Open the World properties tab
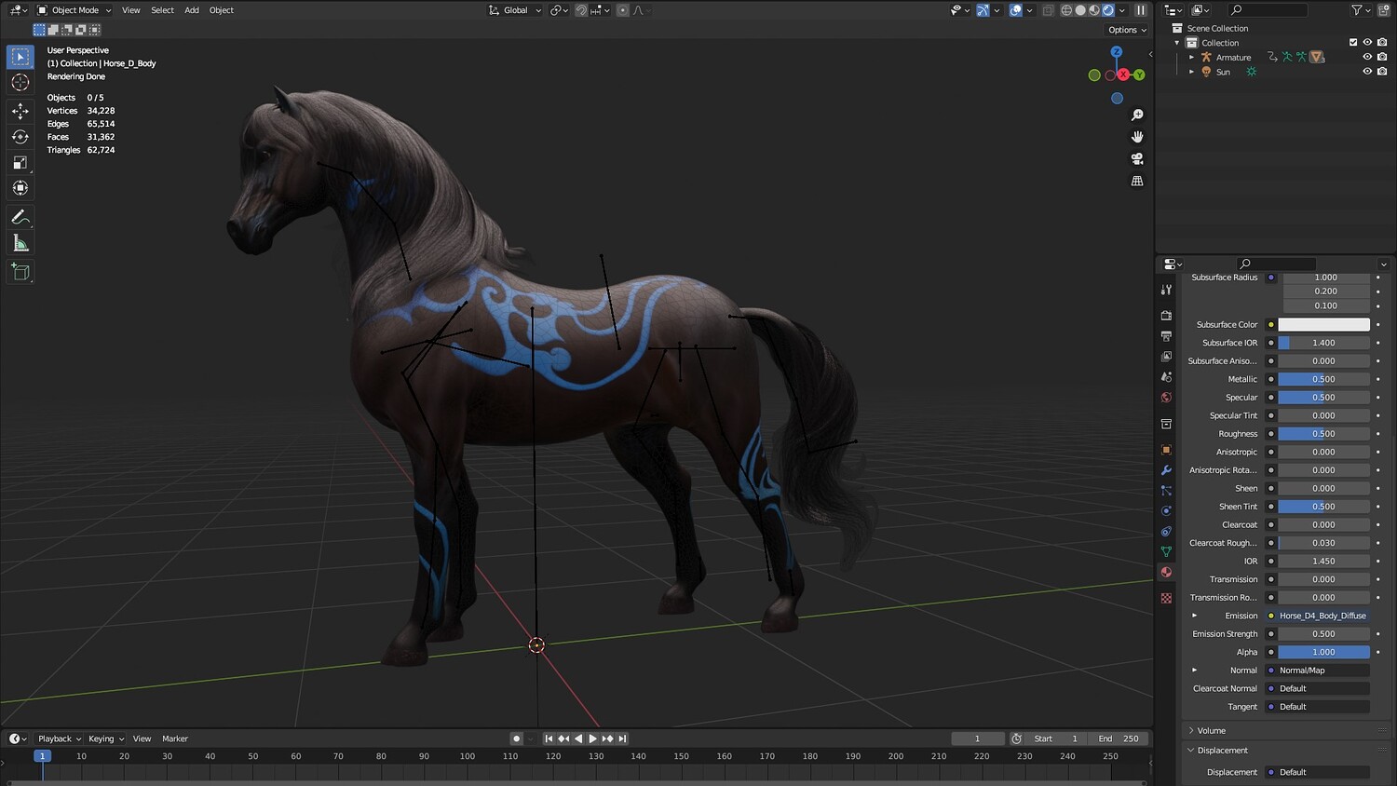This screenshot has width=1397, height=786. (1166, 398)
